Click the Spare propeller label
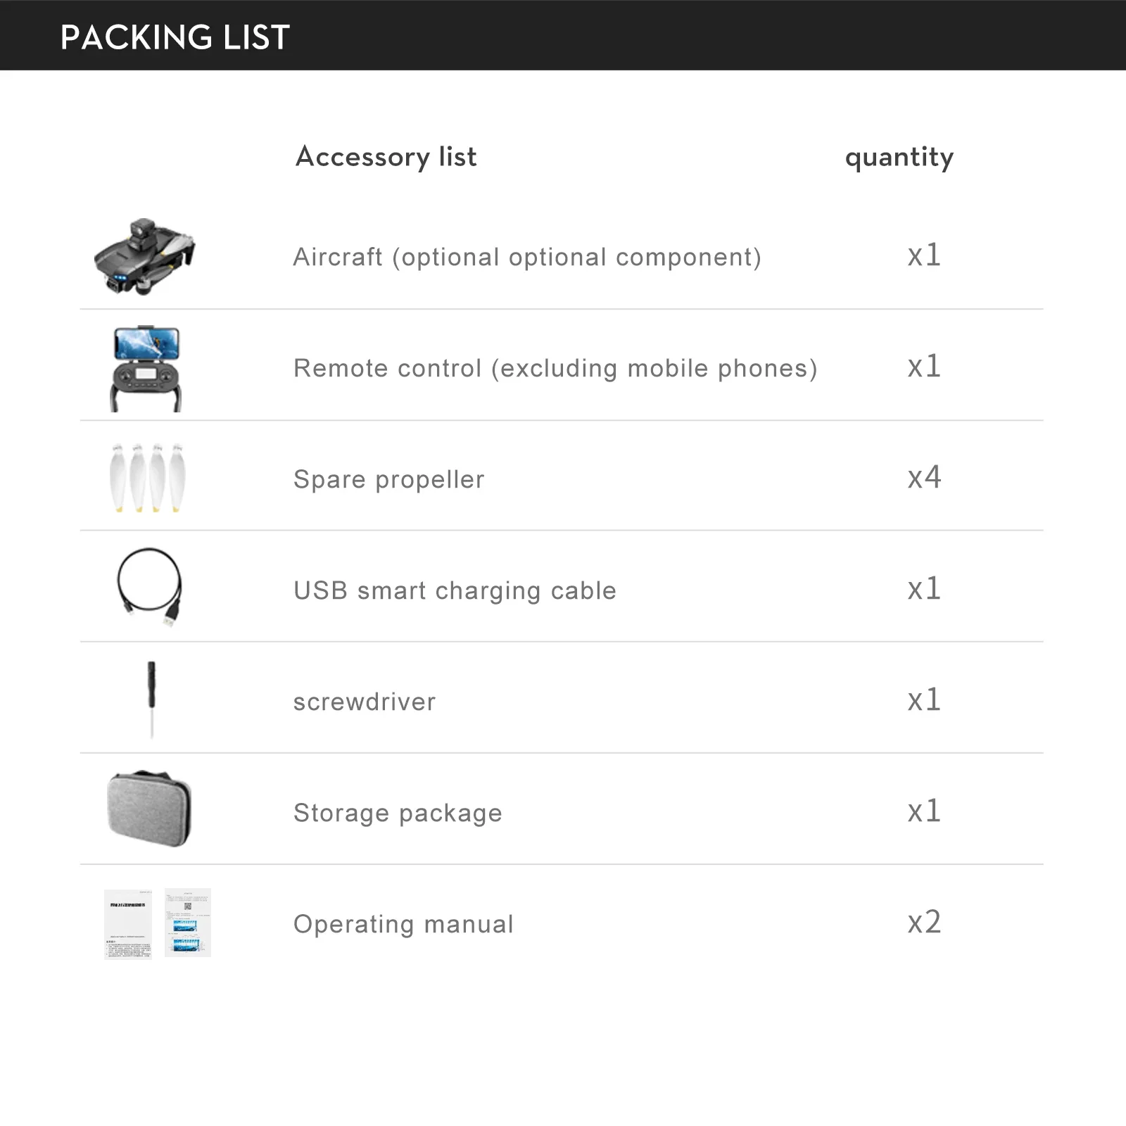The image size is (1126, 1126). (x=389, y=480)
